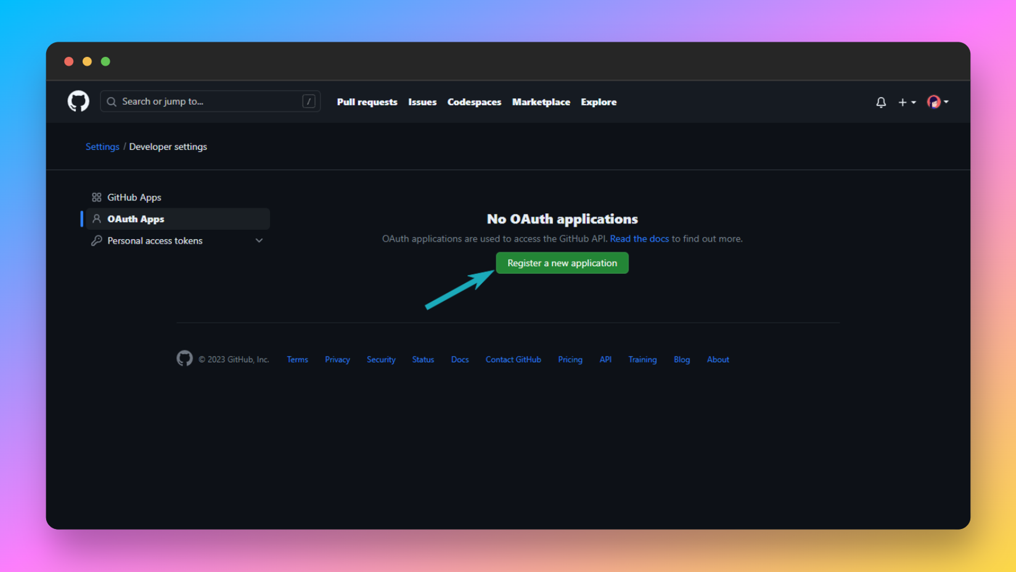Screen dimensions: 1016x572
Task: Click the person icon beside OAuth Apps
Action: pos(97,218)
